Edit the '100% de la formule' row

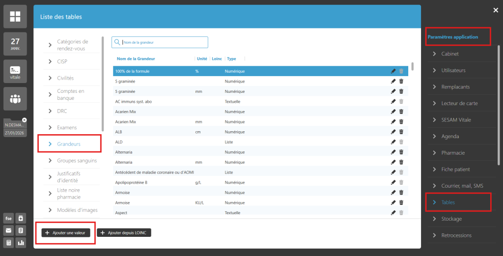point(393,71)
